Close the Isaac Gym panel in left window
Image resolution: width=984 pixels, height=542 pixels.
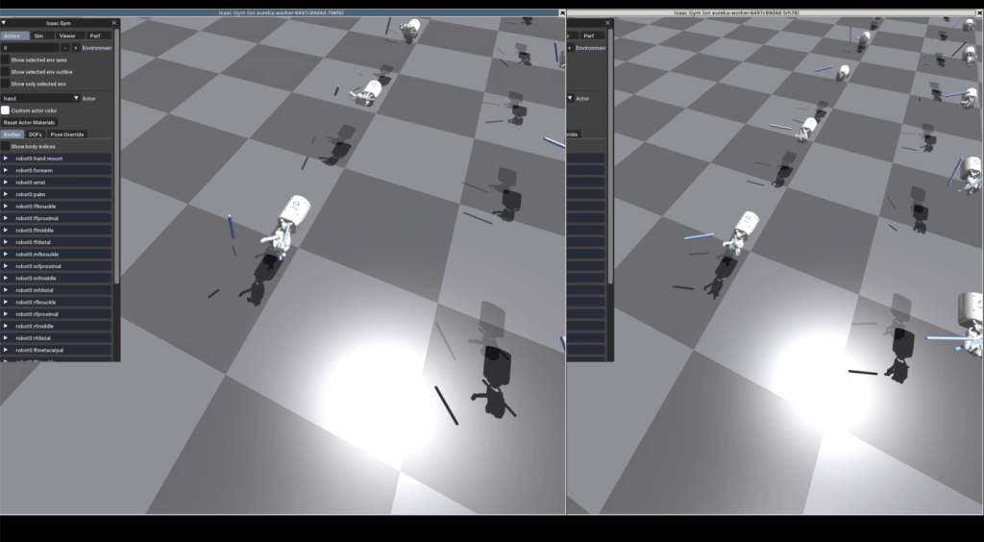(x=113, y=23)
